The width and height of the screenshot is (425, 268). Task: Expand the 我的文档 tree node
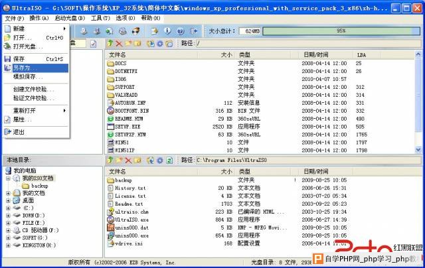coord(8,193)
